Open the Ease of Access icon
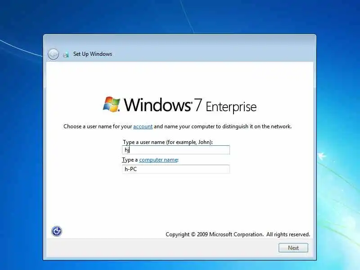Viewport: 360px width, 270px height. pos(57,231)
